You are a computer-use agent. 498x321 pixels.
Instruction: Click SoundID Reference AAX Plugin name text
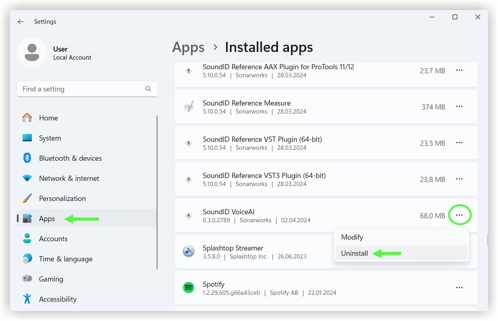278,67
